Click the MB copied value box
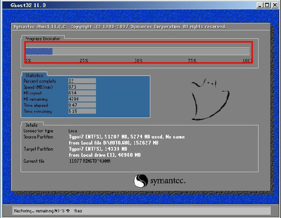The height and width of the screenshot is (218, 281). click(82, 93)
